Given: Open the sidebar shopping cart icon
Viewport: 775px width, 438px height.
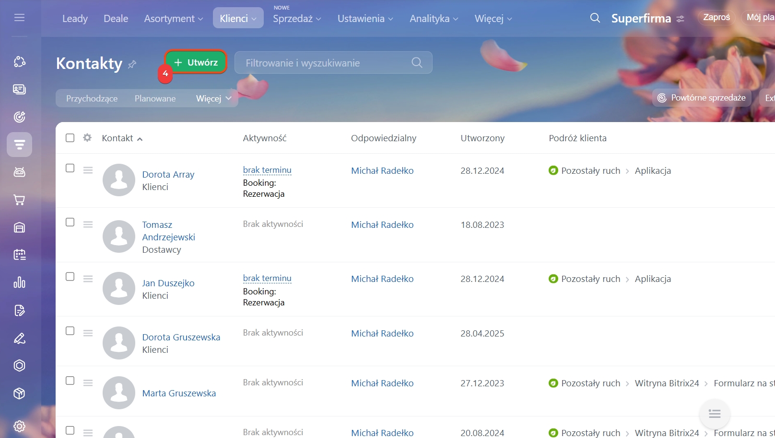Looking at the screenshot, I should [19, 200].
